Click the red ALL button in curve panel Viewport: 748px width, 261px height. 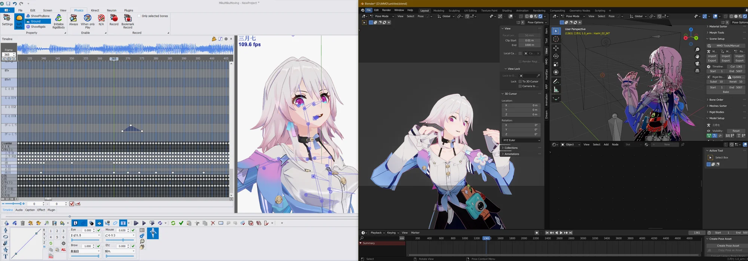[x=64, y=249]
